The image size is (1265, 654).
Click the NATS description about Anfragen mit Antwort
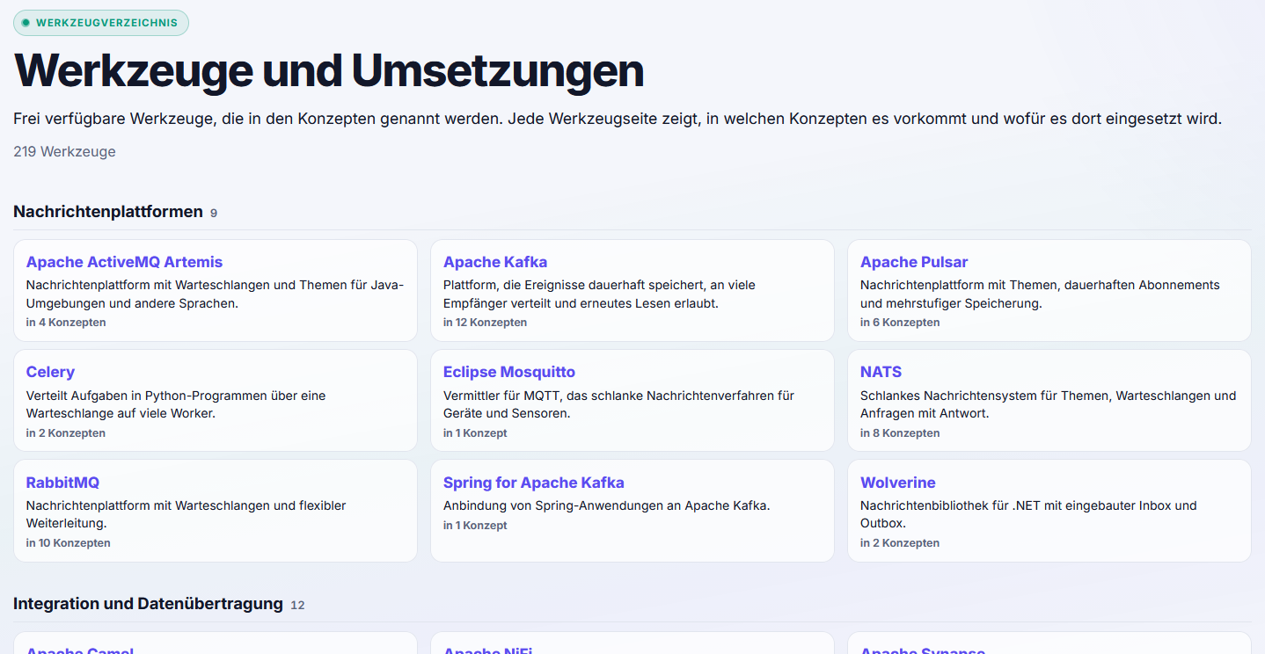pos(1048,404)
